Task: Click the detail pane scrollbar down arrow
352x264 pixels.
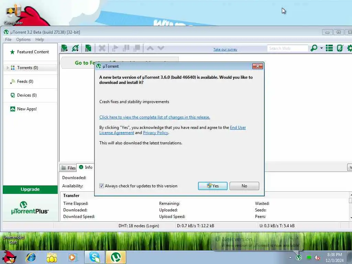Action: click(x=350, y=218)
